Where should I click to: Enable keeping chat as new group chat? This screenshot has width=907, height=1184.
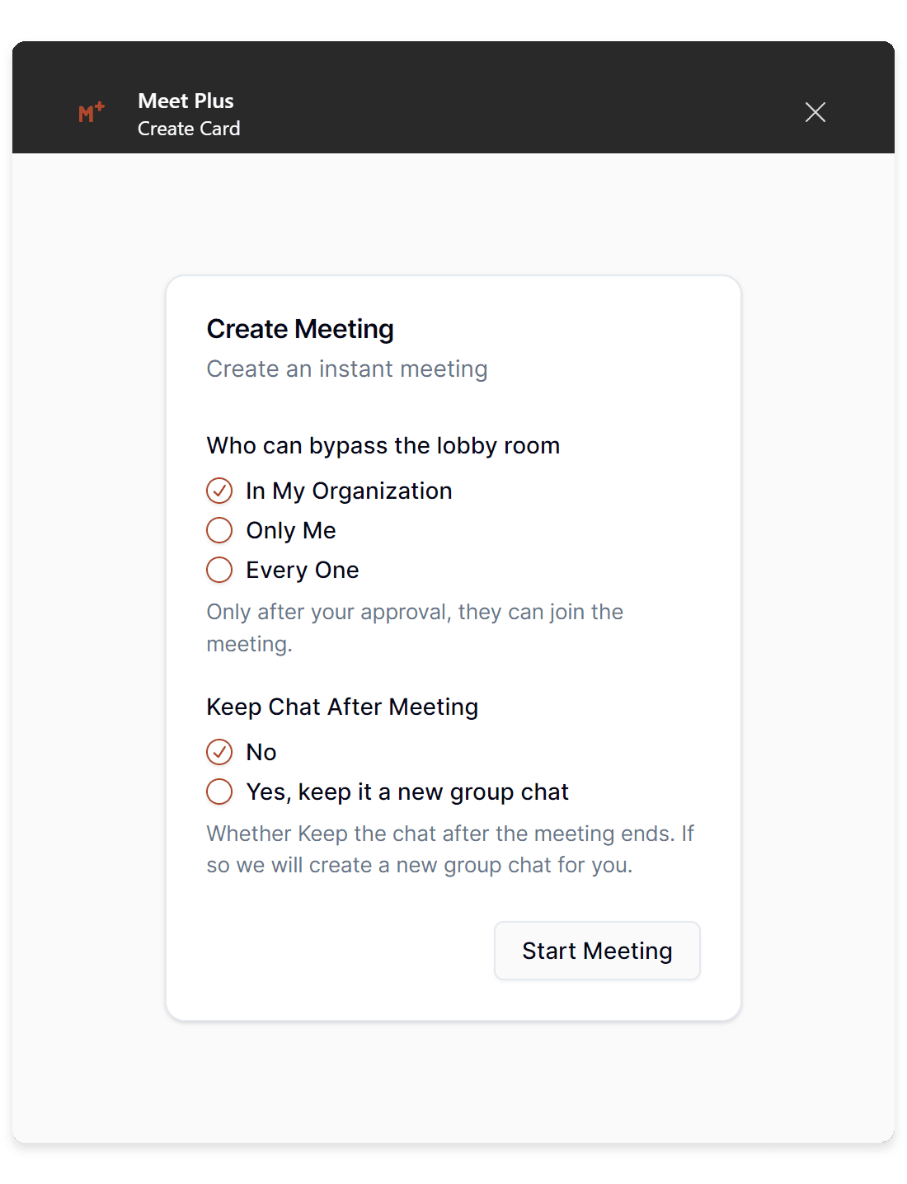pyautogui.click(x=219, y=792)
